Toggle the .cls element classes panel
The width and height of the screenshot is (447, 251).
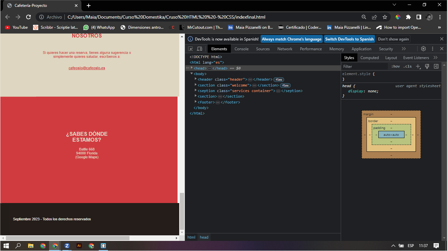tap(407, 66)
